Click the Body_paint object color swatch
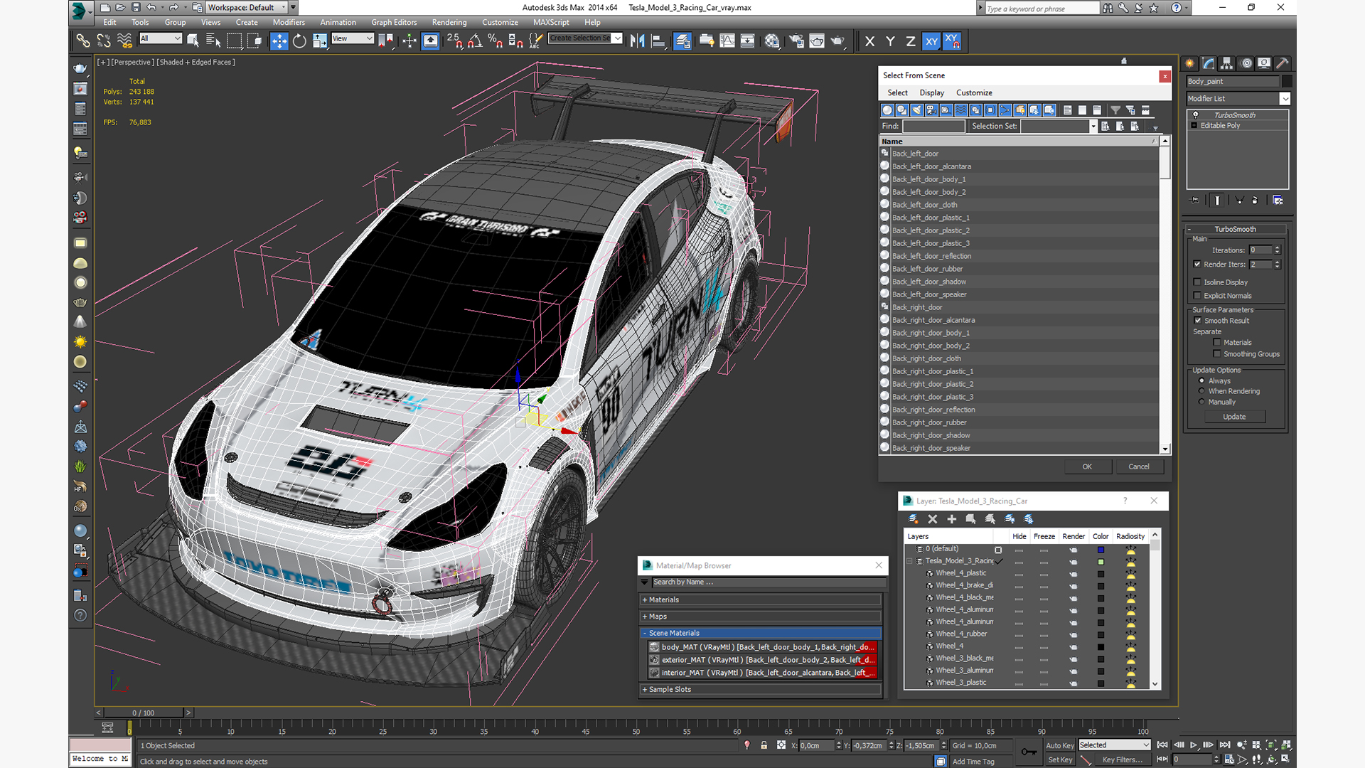 click(x=1286, y=82)
